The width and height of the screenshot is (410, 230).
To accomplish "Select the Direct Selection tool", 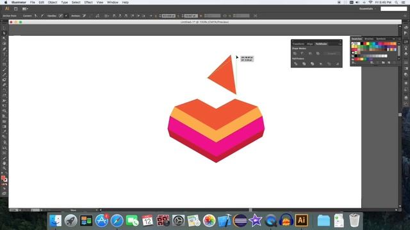I will (x=4, y=33).
